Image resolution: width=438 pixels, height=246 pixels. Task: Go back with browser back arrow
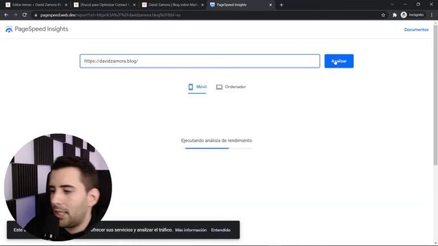coord(6,15)
